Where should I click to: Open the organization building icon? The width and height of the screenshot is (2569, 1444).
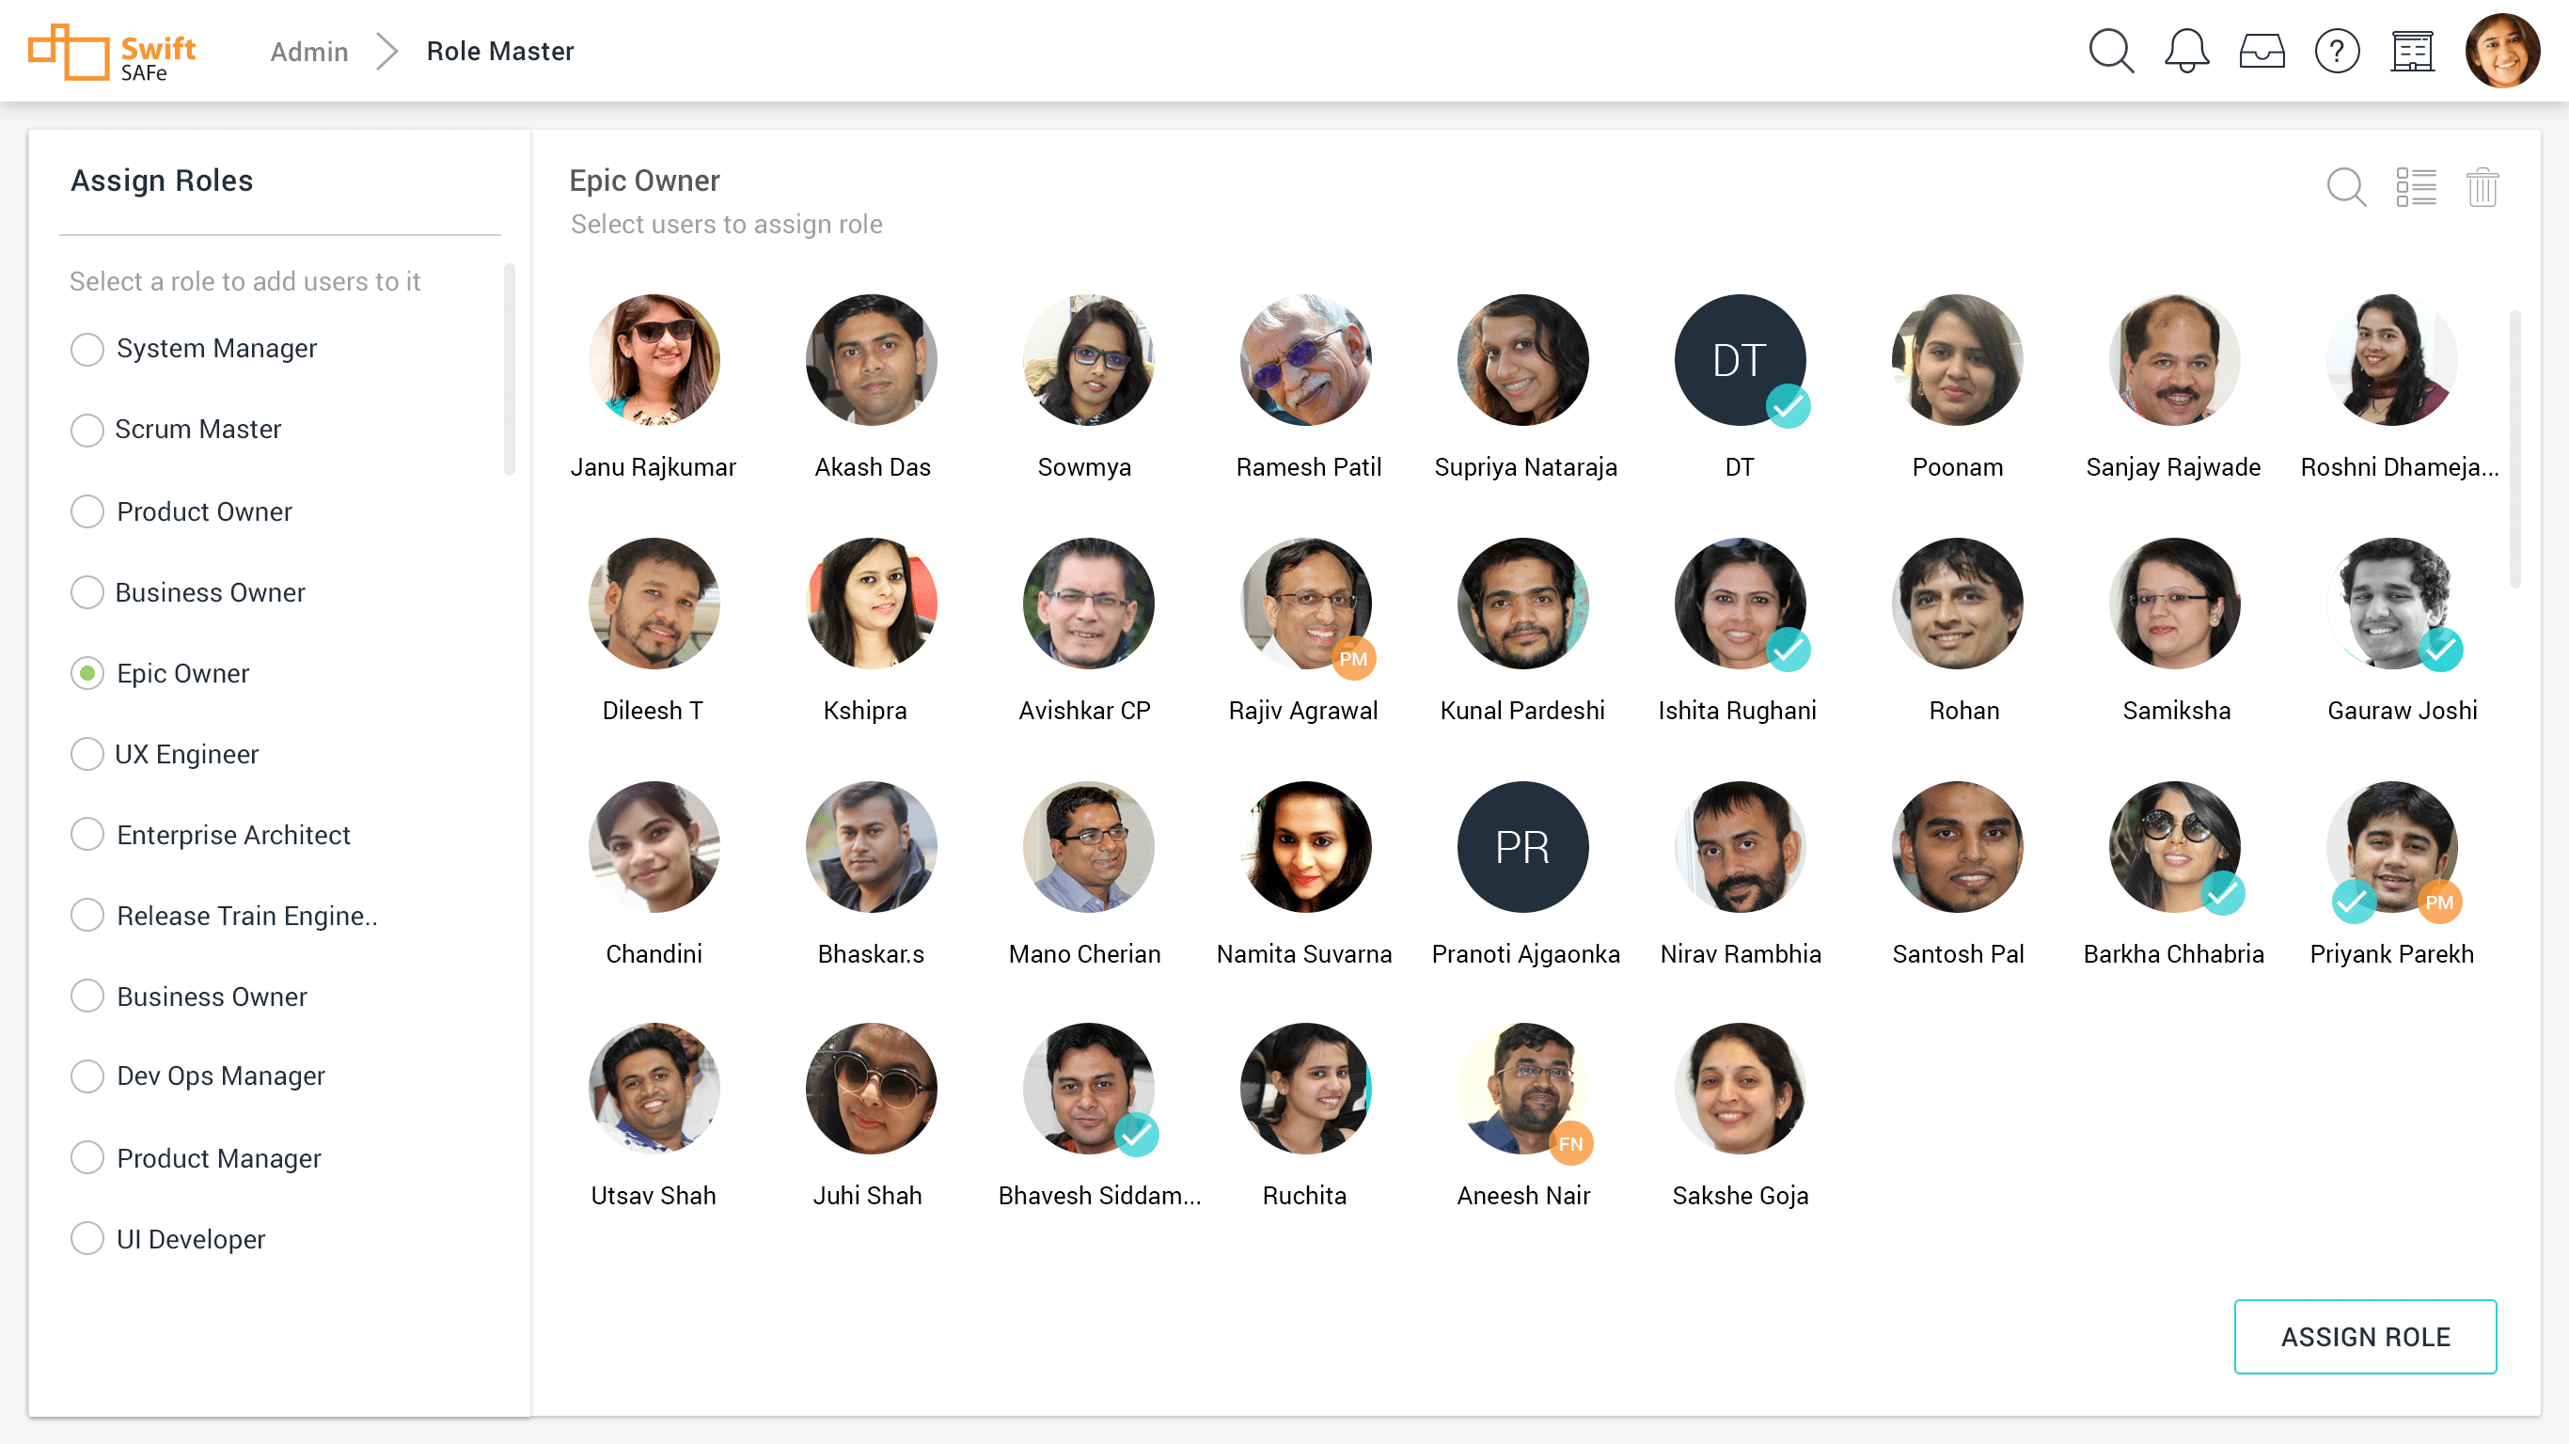point(2412,51)
